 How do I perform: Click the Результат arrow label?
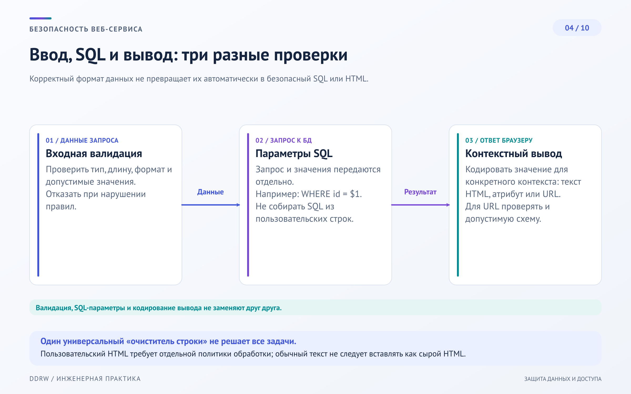420,192
